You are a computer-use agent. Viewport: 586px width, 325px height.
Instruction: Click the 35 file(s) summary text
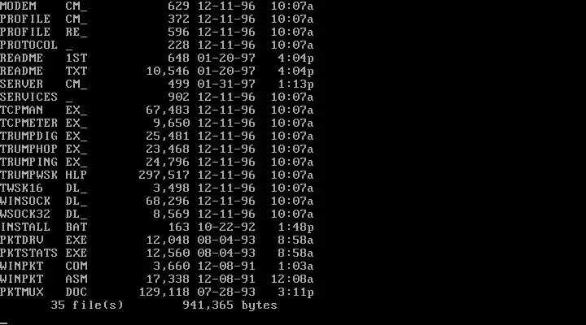point(87,305)
